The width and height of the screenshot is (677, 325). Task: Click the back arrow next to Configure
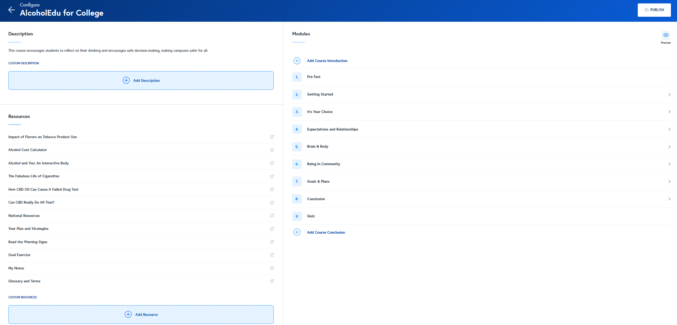tap(11, 10)
